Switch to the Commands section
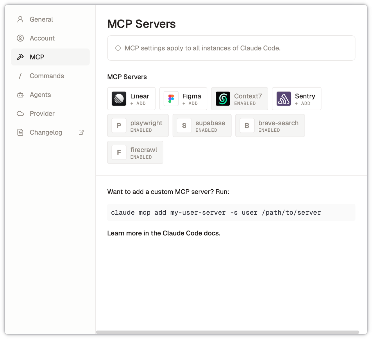This screenshot has width=372, height=339. pyautogui.click(x=46, y=76)
